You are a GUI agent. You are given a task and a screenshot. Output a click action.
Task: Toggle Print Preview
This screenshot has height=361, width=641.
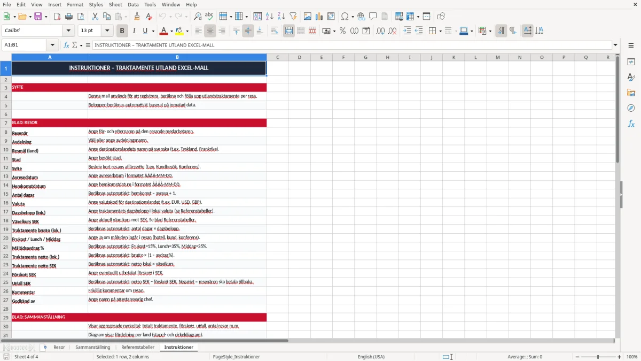coord(81,17)
